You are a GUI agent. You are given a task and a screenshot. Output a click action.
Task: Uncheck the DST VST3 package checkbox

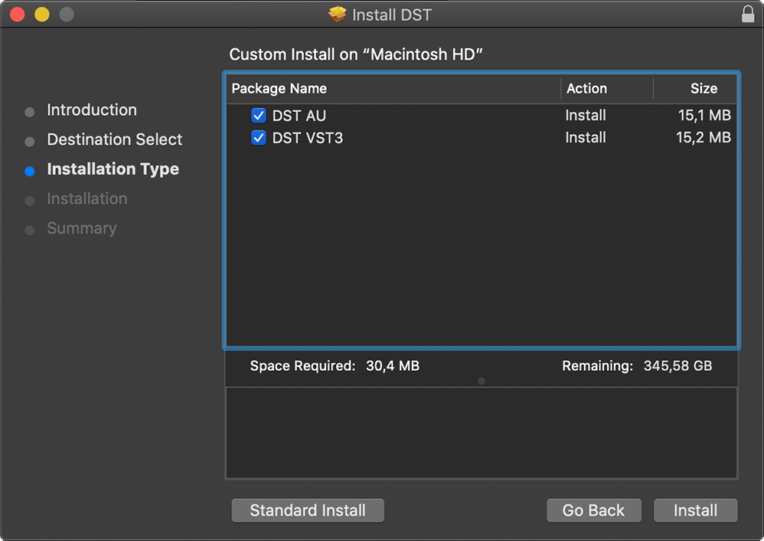(259, 138)
